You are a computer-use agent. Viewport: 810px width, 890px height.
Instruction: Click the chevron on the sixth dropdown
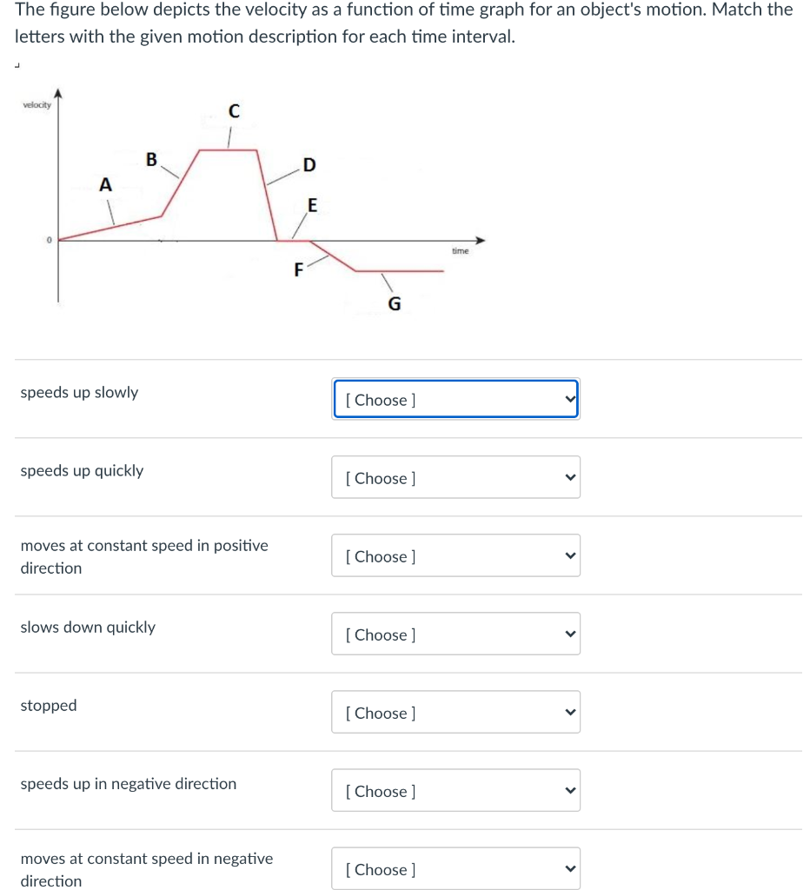[x=569, y=790]
